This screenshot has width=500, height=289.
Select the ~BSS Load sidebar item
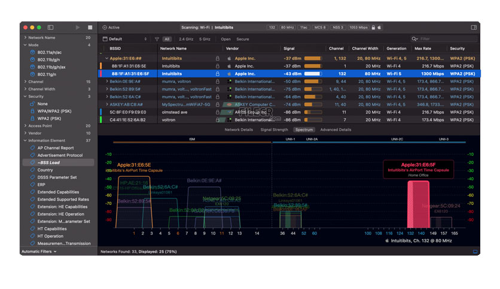coord(59,162)
